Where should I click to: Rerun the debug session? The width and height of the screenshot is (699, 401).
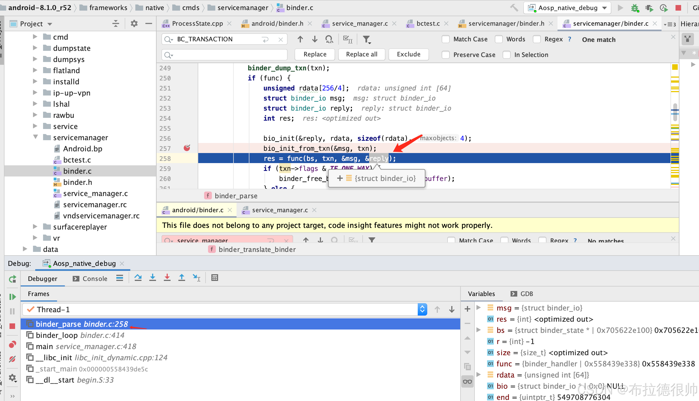click(12, 279)
